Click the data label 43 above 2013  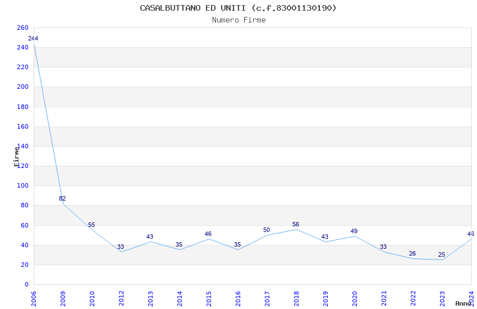150,237
